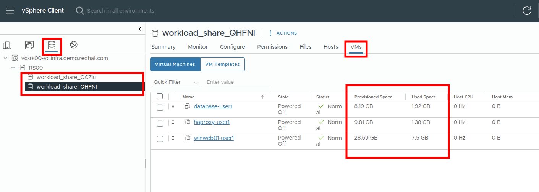Collapse the left navigation panel arrow
Screen dimensions: 539x192
pyautogui.click(x=140, y=29)
